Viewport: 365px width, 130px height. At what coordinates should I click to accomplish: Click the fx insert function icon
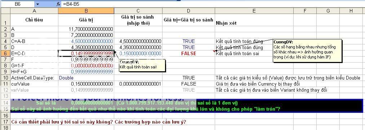pyautogui.click(x=58, y=4)
